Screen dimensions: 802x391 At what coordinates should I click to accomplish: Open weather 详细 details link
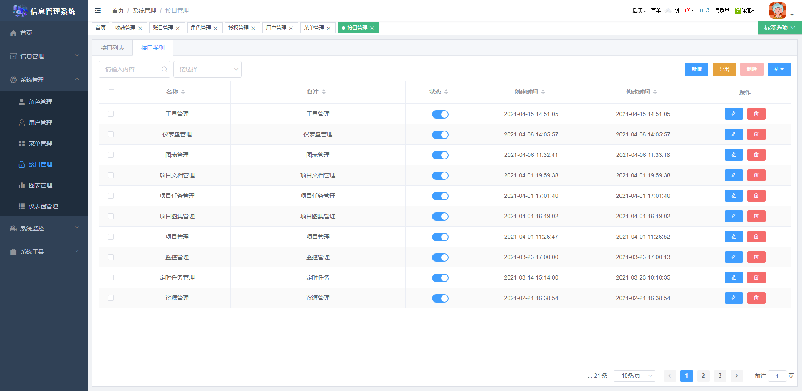click(747, 10)
